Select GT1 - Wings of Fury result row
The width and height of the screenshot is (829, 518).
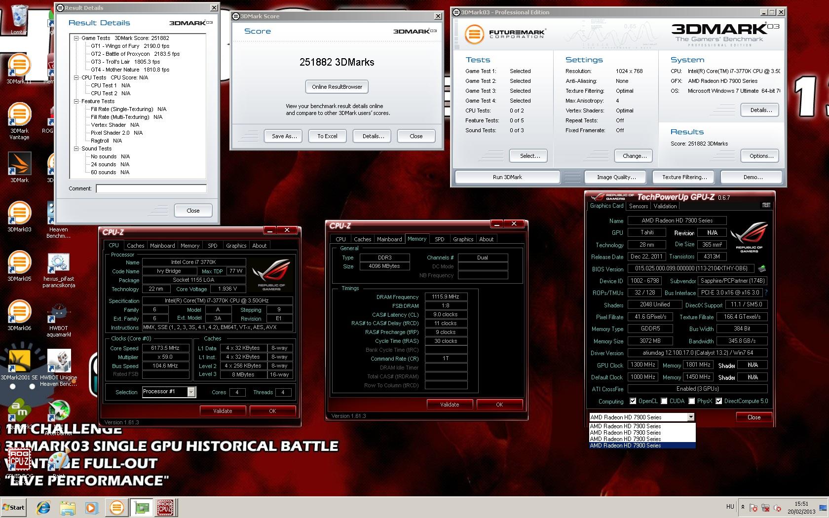click(130, 46)
